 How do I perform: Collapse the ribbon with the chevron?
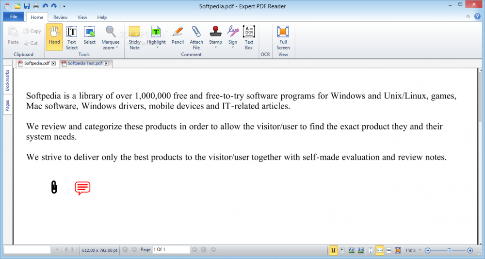coord(468,16)
